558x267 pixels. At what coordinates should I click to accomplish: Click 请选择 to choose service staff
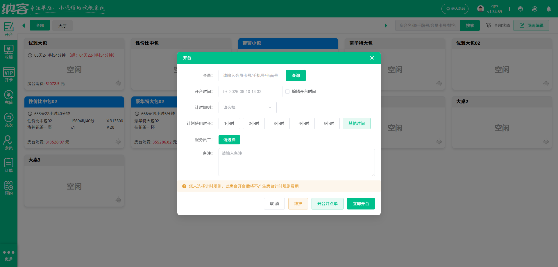coord(229,140)
